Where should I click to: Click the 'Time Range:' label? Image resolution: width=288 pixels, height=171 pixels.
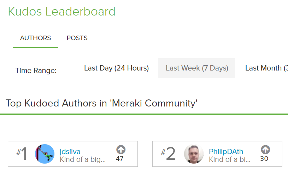[x=36, y=71]
